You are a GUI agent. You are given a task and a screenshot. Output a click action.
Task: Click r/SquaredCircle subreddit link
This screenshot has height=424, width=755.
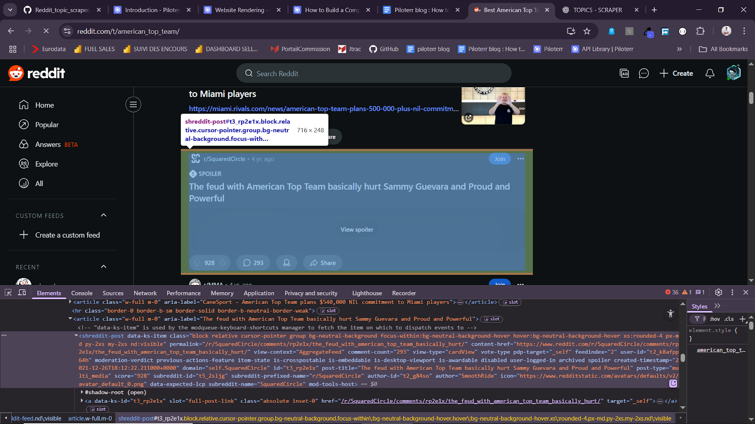point(224,159)
